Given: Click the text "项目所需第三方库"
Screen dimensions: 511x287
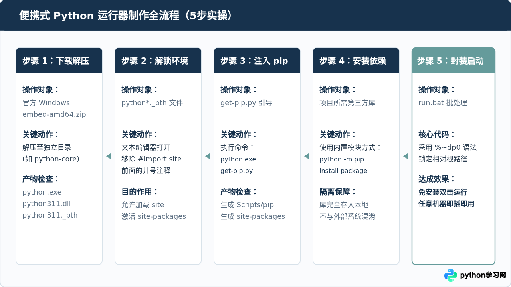Looking at the screenshot, I should (x=347, y=103).
